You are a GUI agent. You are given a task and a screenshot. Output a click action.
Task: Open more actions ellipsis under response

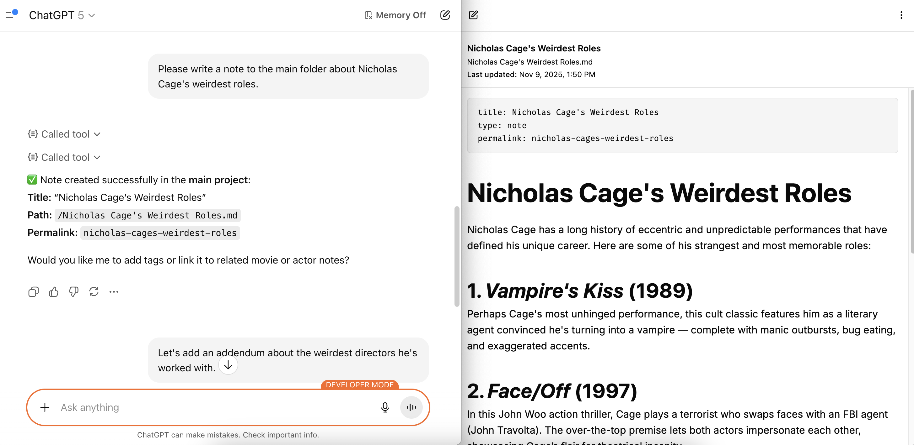tap(114, 292)
